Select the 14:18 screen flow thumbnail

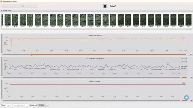[15, 19]
